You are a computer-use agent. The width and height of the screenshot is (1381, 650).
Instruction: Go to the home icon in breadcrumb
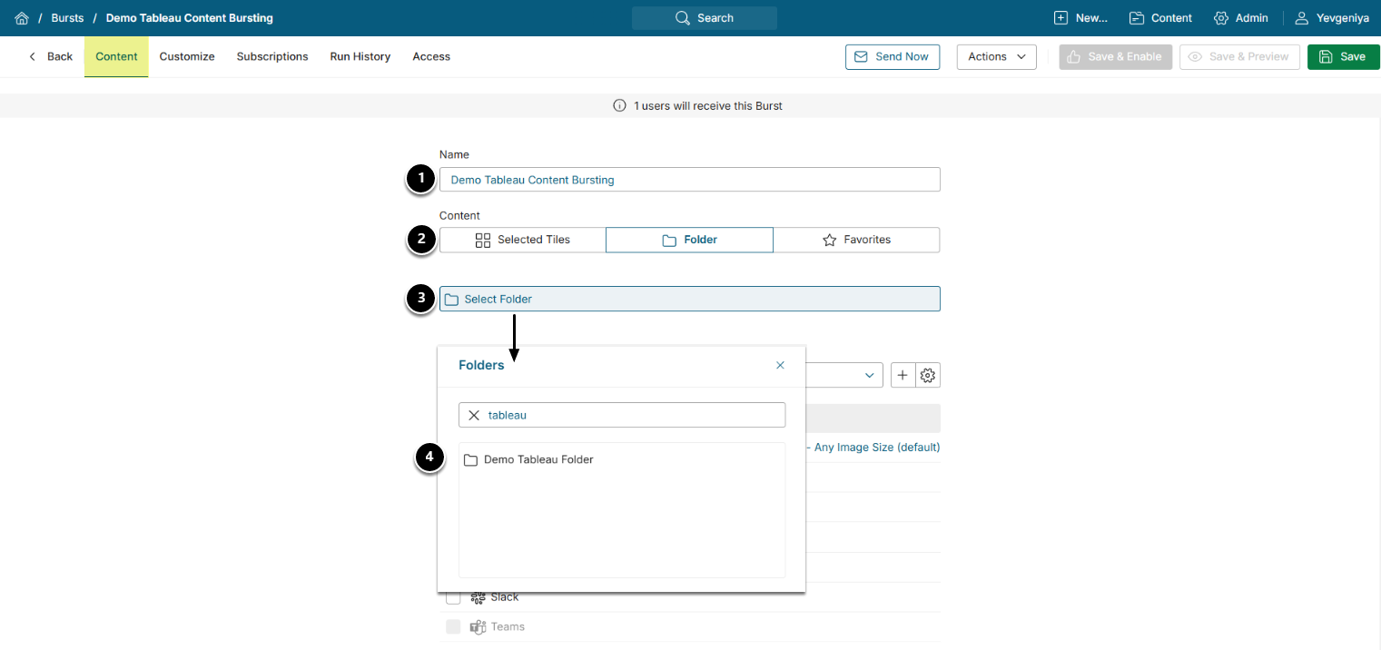coord(22,18)
